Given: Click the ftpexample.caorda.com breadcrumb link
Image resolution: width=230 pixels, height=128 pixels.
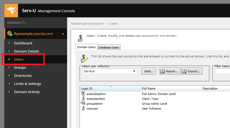Looking at the screenshot, I should [87, 24].
